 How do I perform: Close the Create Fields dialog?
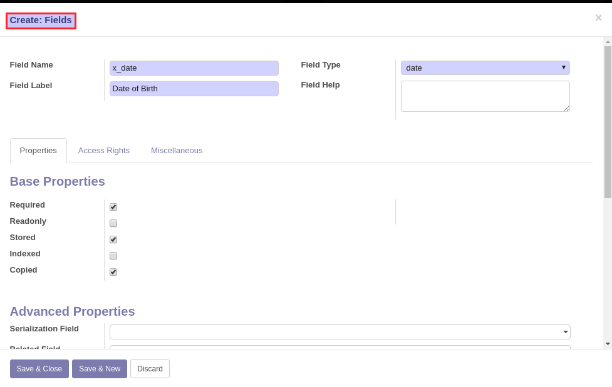[598, 18]
